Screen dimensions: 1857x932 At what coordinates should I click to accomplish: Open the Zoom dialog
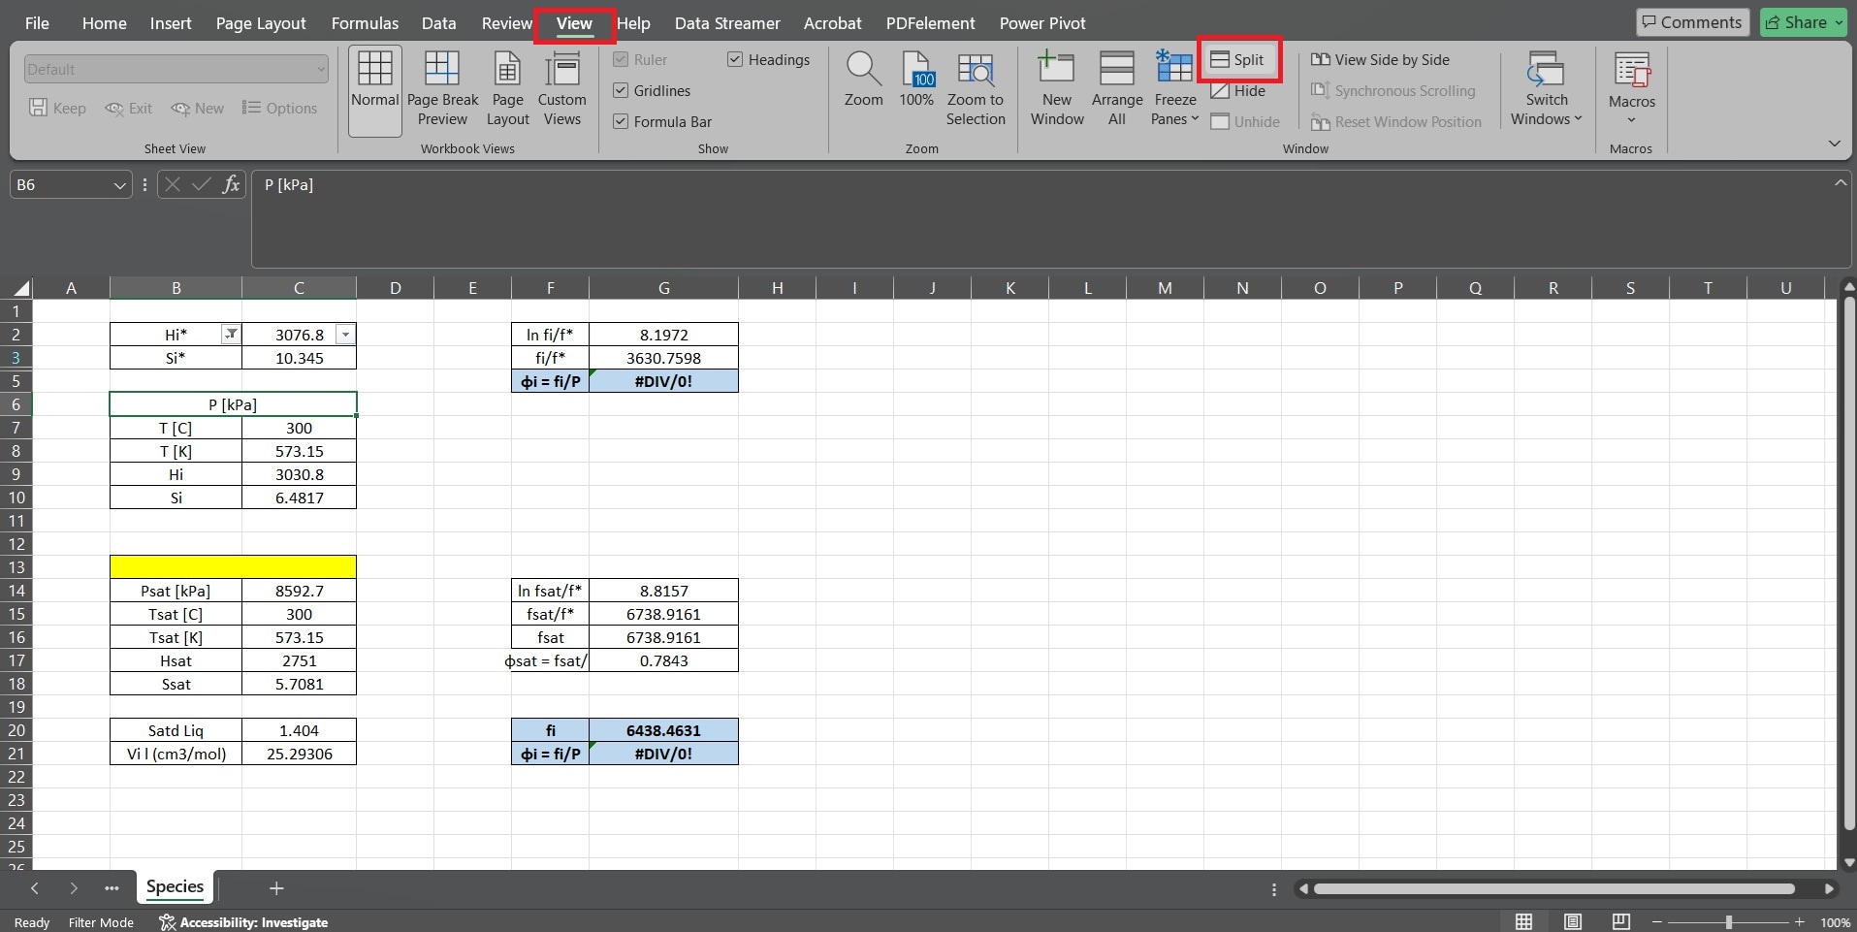point(863,80)
